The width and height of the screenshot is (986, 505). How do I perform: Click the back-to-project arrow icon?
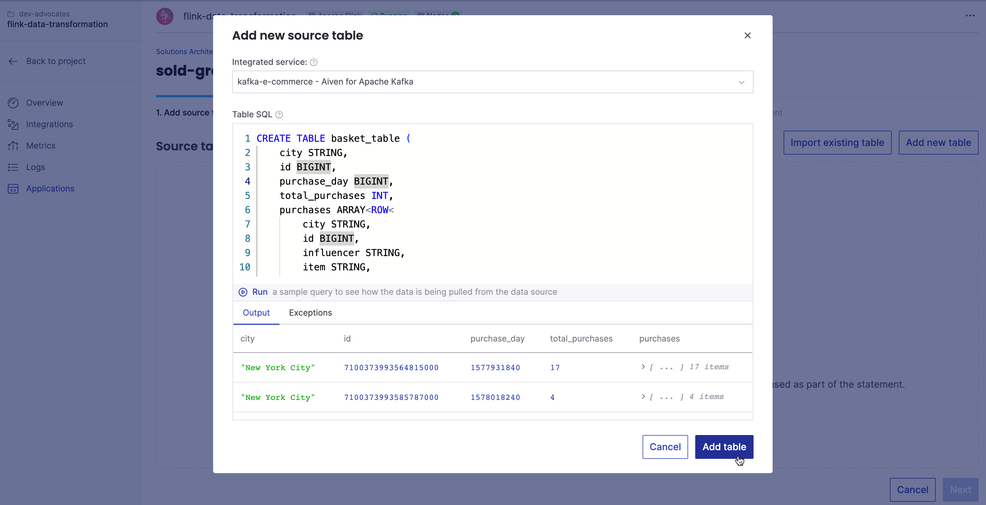point(12,61)
